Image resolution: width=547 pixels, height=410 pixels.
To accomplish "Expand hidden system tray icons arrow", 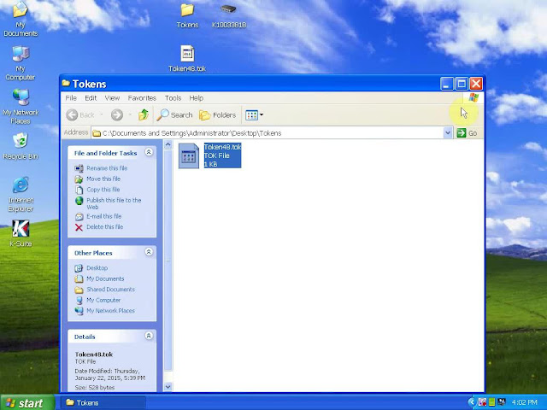I will [472, 402].
